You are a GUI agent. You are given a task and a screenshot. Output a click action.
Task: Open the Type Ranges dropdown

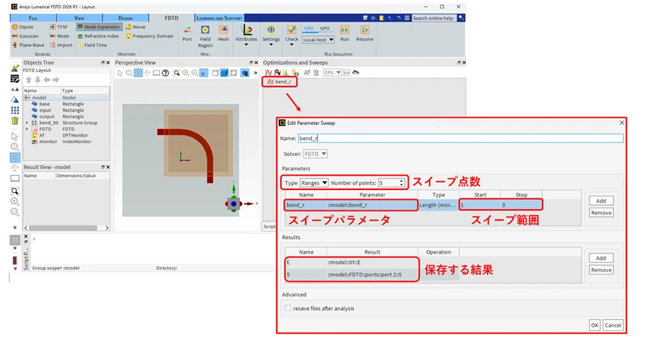(x=314, y=183)
